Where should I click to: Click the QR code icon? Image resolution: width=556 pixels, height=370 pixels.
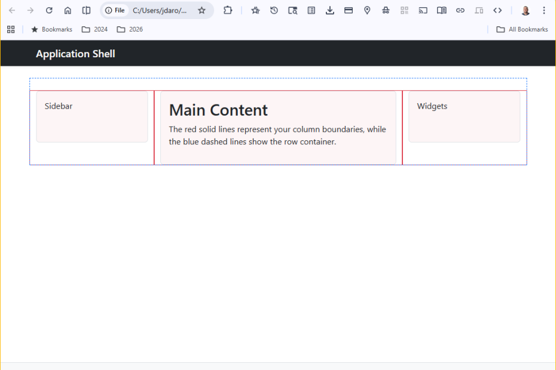coord(405,10)
